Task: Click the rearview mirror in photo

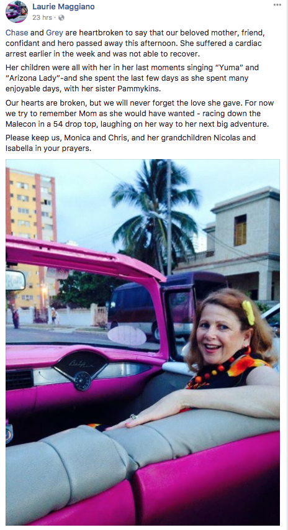Action: 15,280
